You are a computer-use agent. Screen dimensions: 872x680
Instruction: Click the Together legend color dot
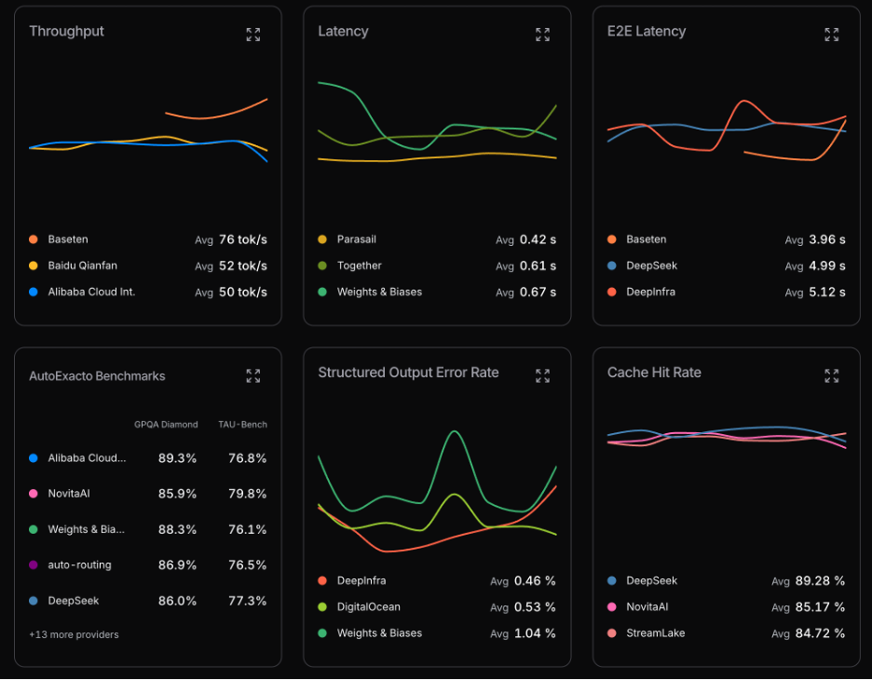[x=322, y=265]
